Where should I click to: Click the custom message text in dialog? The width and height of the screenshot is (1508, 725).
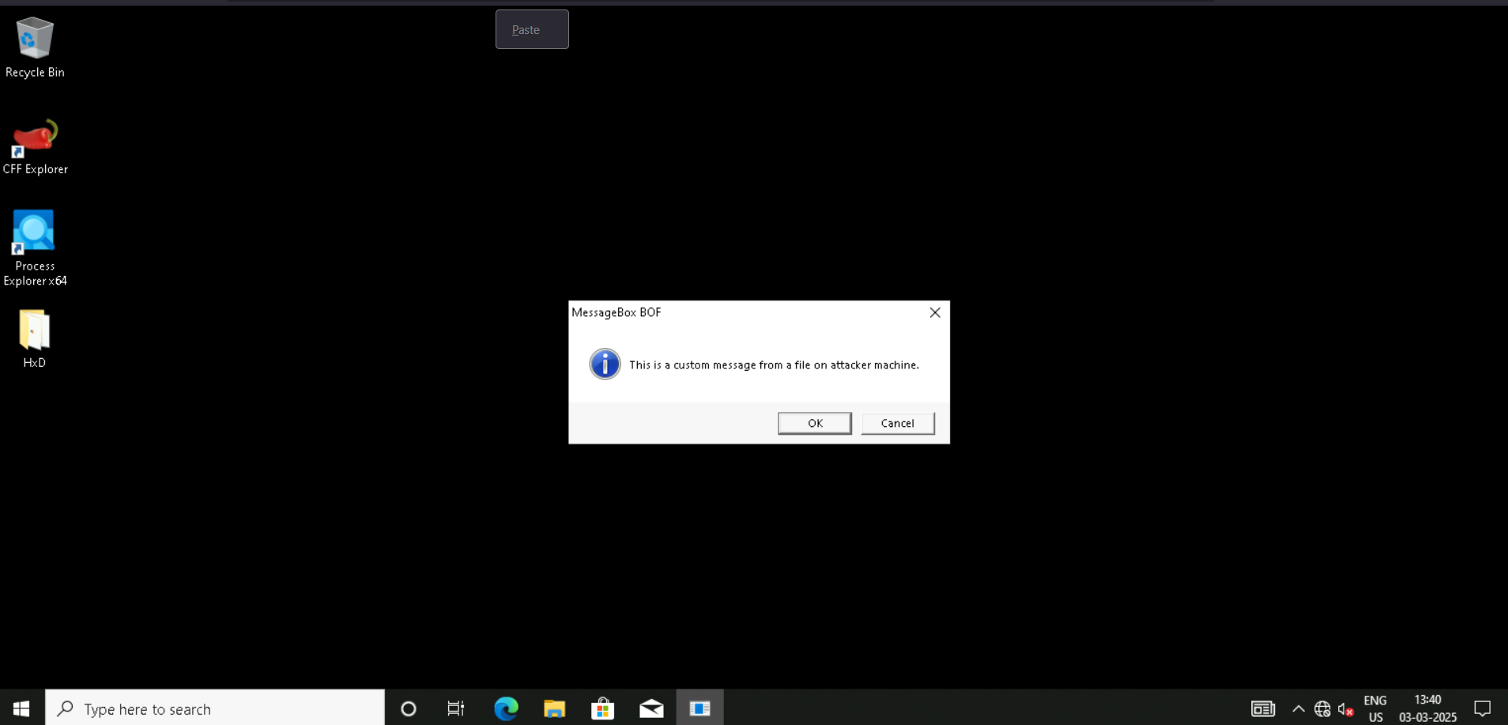tap(774, 364)
